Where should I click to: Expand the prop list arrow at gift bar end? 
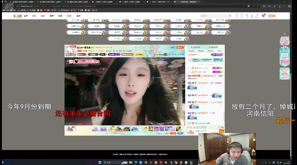pyautogui.click(x=183, y=129)
